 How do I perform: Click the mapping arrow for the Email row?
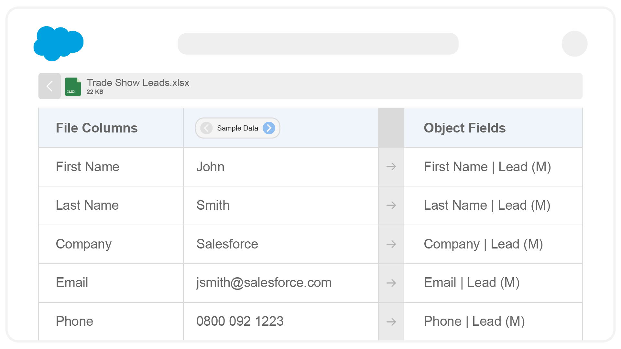pos(391,283)
